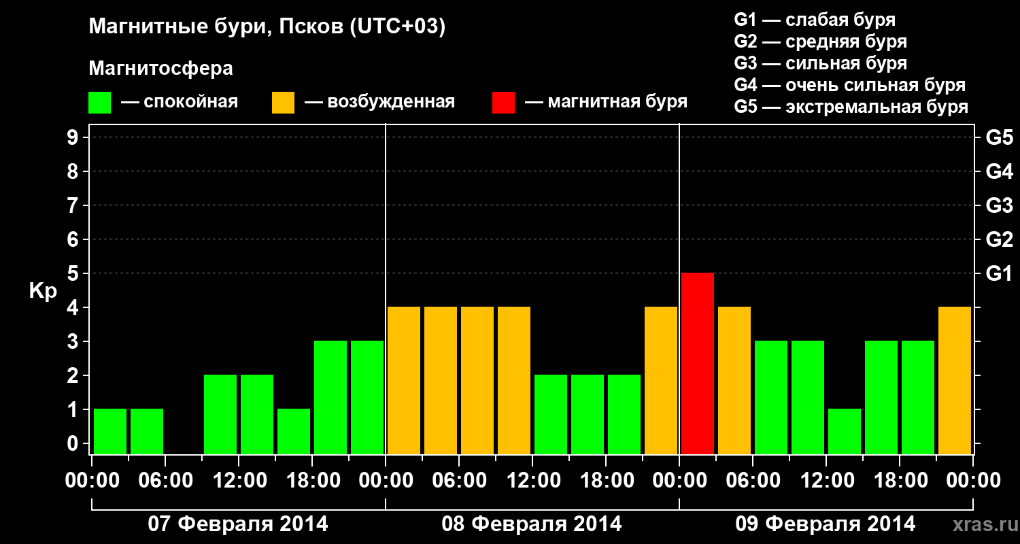Click the G5 label on the right axis

pyautogui.click(x=1000, y=137)
